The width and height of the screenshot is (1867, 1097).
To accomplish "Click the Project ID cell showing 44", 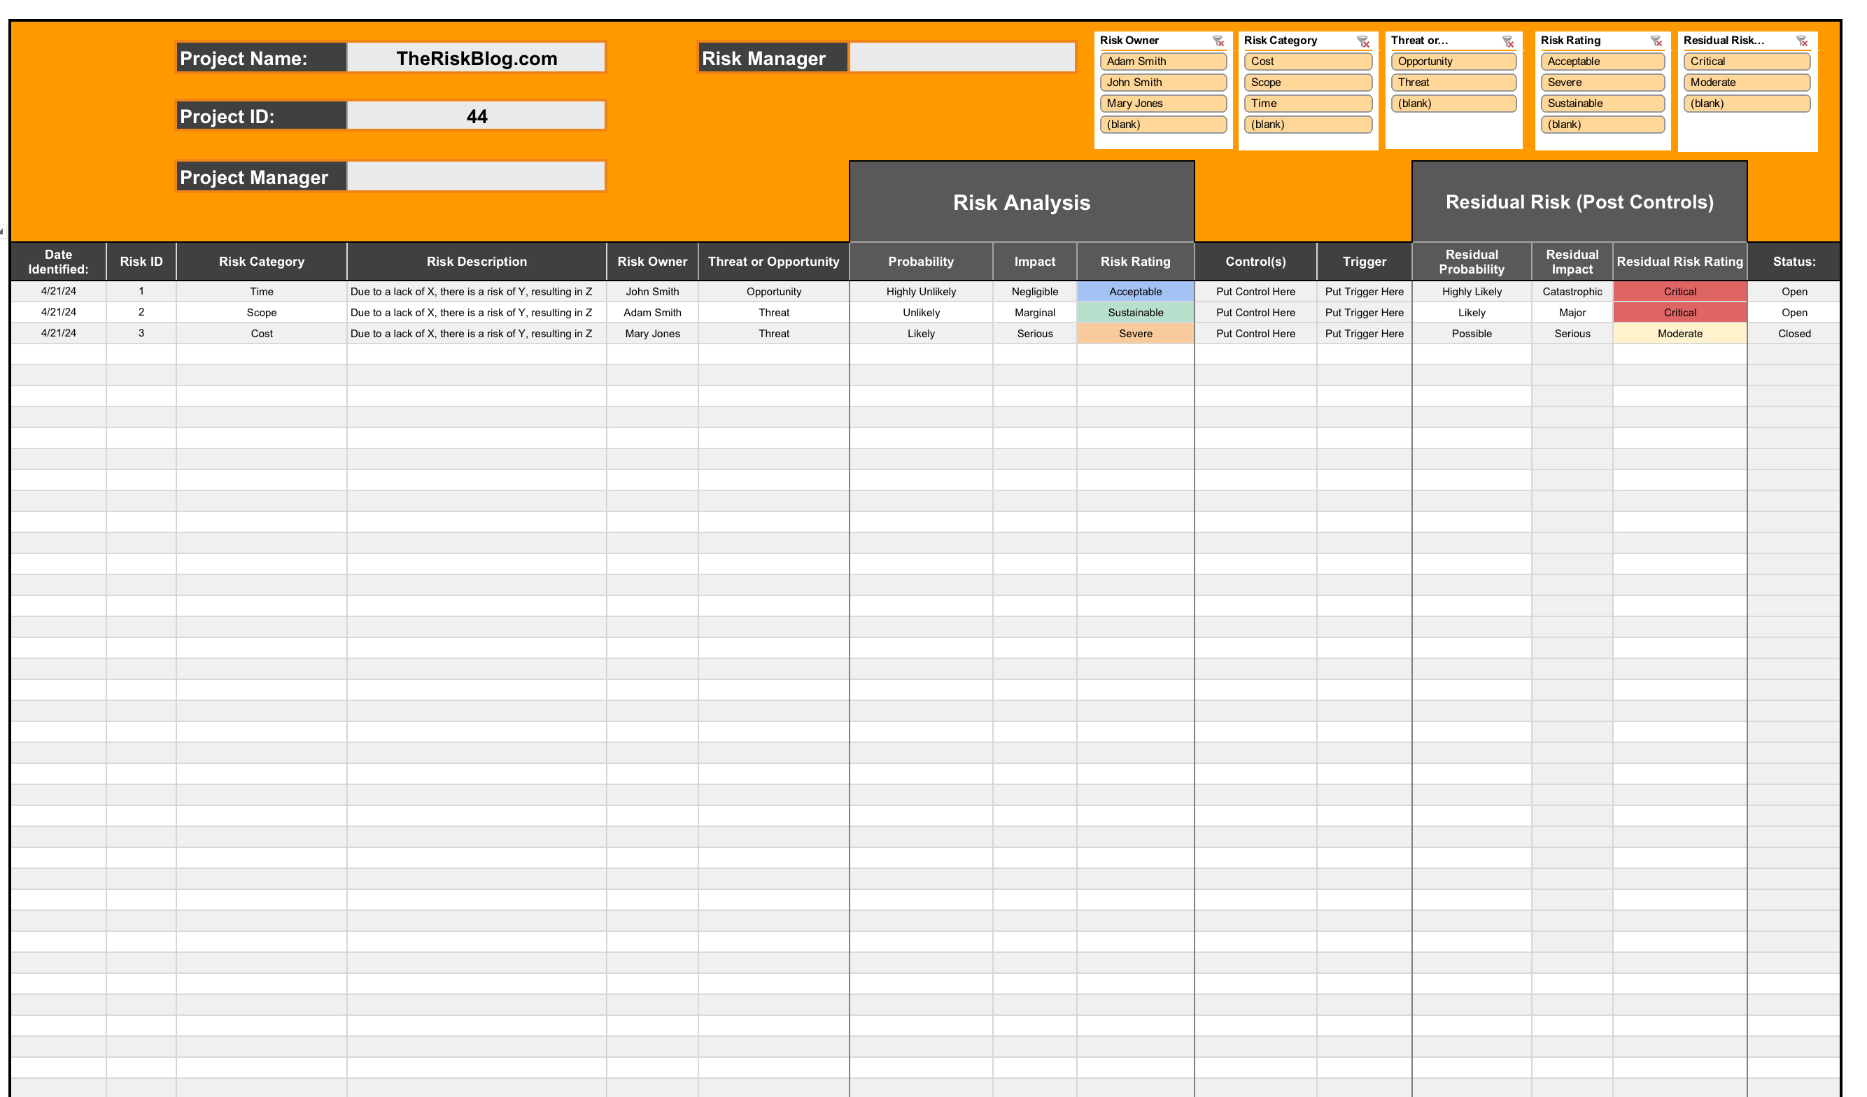I will pos(477,115).
